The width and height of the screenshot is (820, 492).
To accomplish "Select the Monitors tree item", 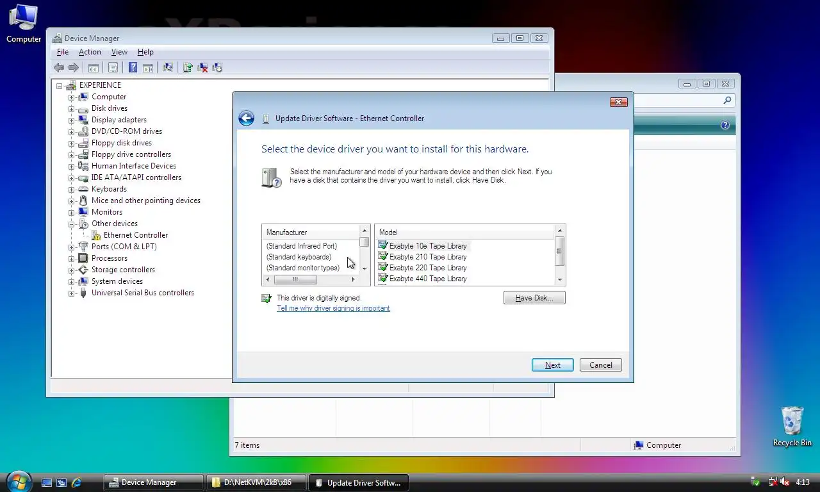I will (x=106, y=212).
